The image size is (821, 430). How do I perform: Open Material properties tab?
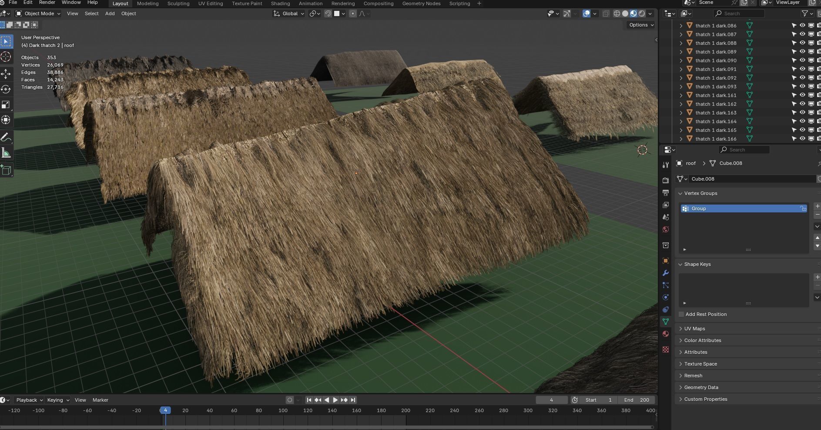click(665, 334)
